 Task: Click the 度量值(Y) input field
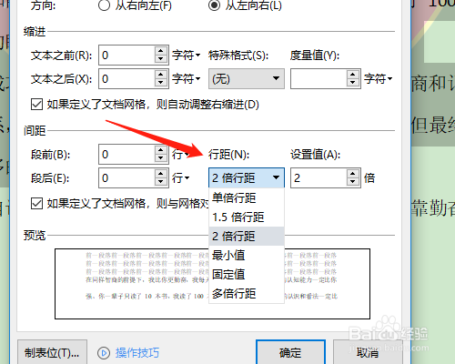[x=318, y=79]
